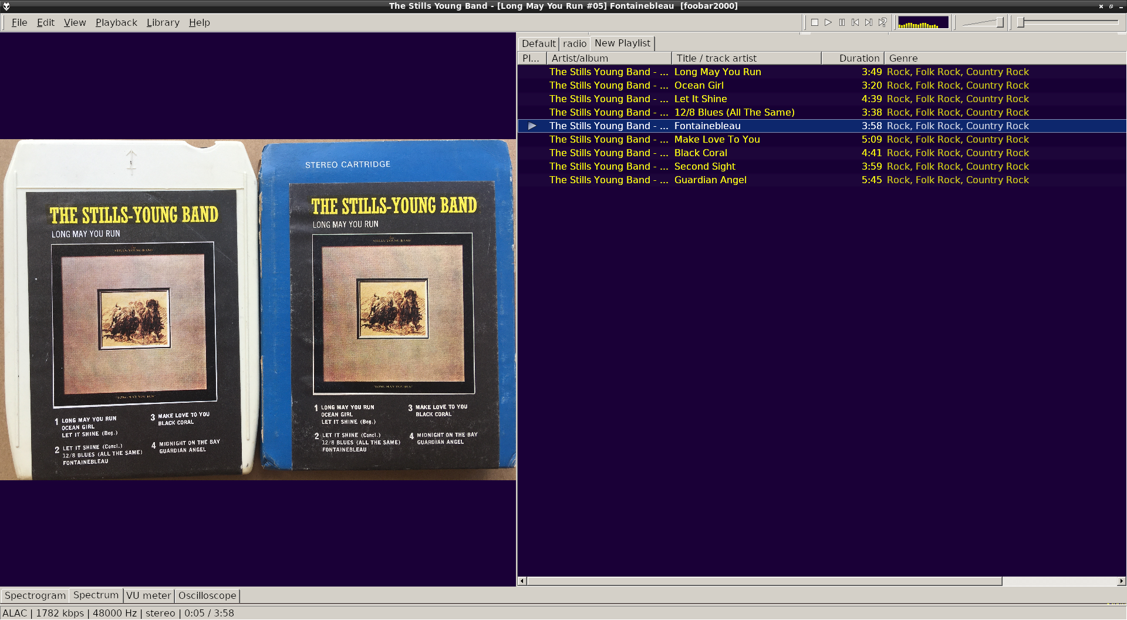Click the artist cell in the Ocean Girl row
Image resolution: width=1127 pixels, height=620 pixels.
pos(609,85)
